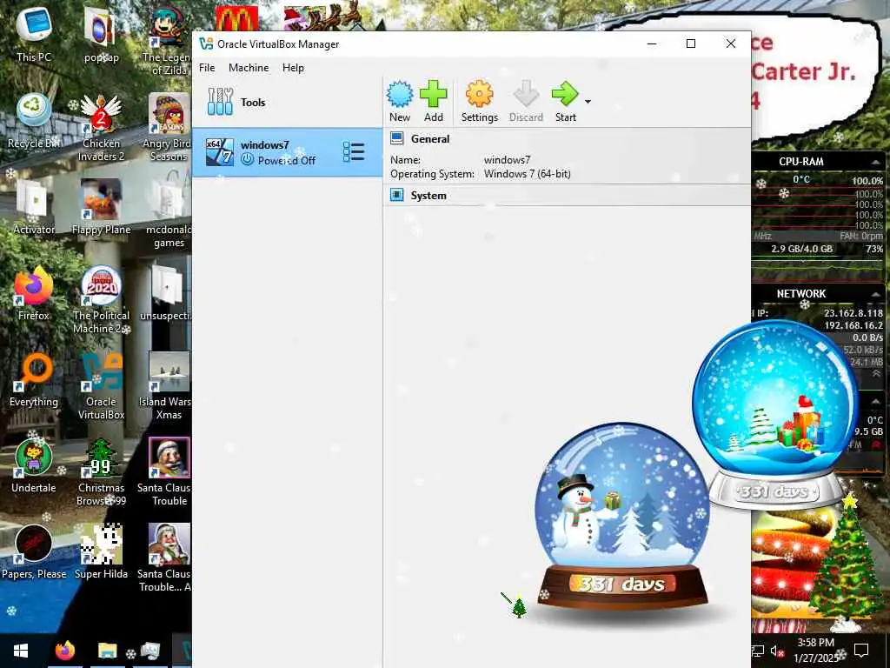The image size is (890, 668).
Task: Select the Firefox desktop shortcut
Action: pos(34,294)
